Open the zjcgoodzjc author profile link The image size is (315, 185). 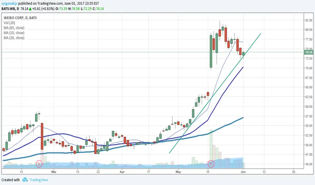coord(9,3)
